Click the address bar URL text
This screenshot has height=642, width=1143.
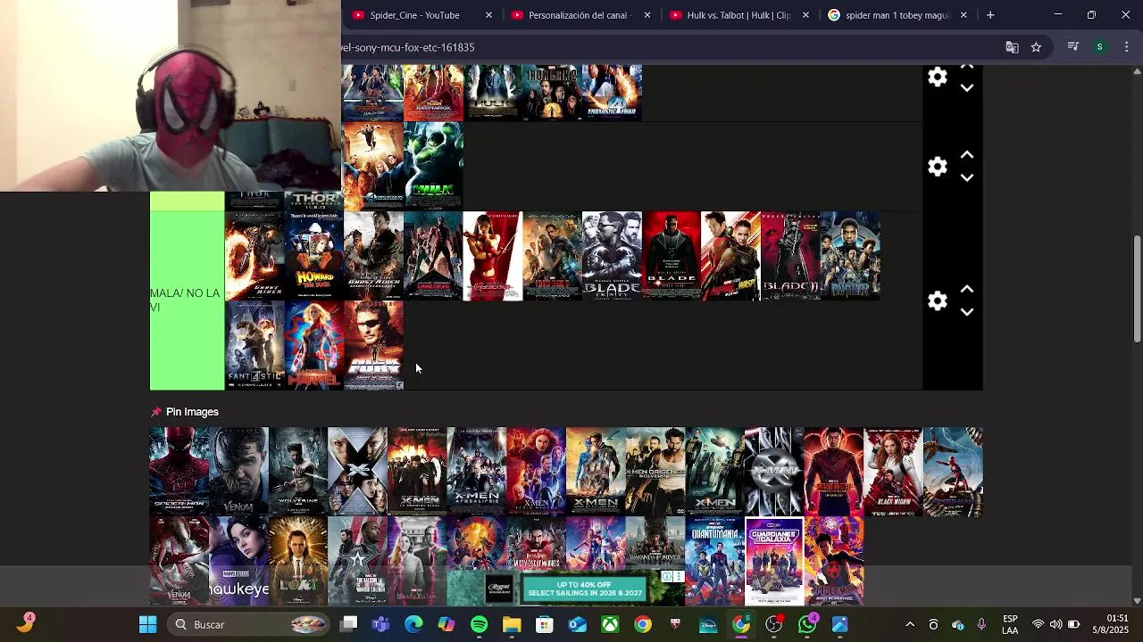click(408, 47)
